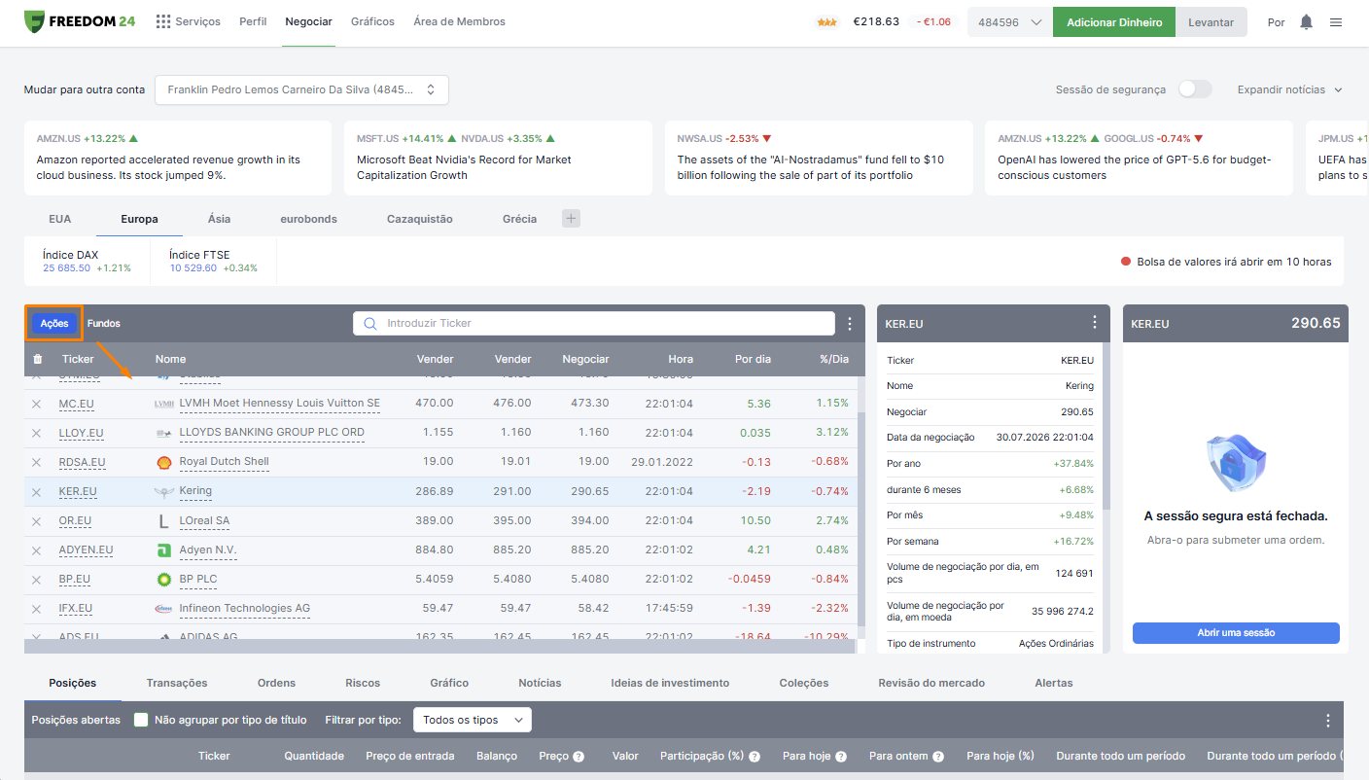Switch to the Riscos tab

(x=363, y=683)
